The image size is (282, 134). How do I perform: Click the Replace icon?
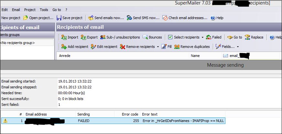click(247, 37)
